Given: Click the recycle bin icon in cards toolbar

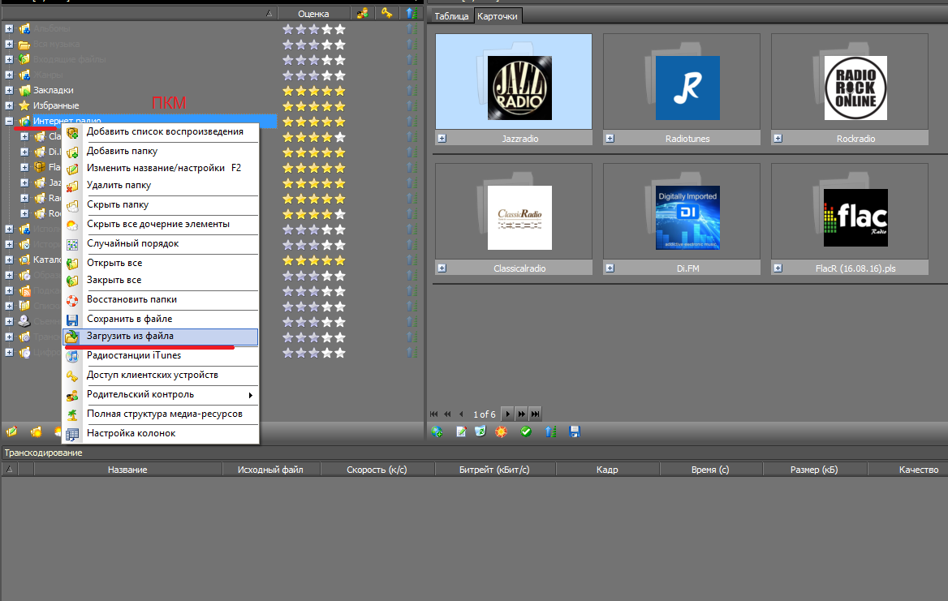Looking at the screenshot, I should pos(480,432).
